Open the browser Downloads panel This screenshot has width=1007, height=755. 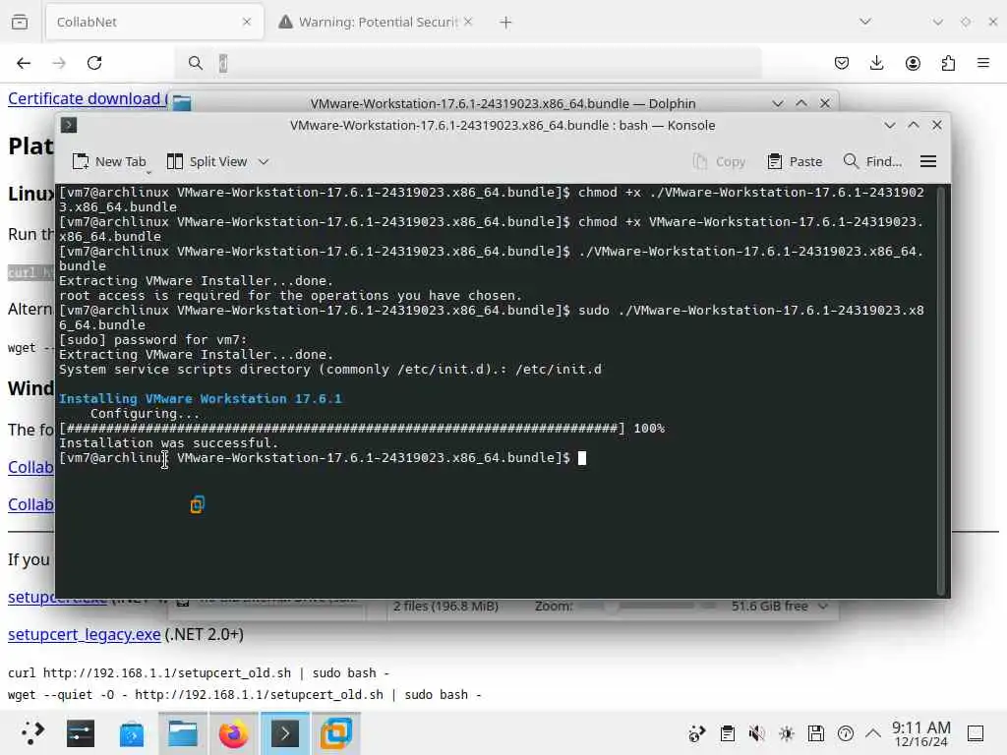pos(876,63)
